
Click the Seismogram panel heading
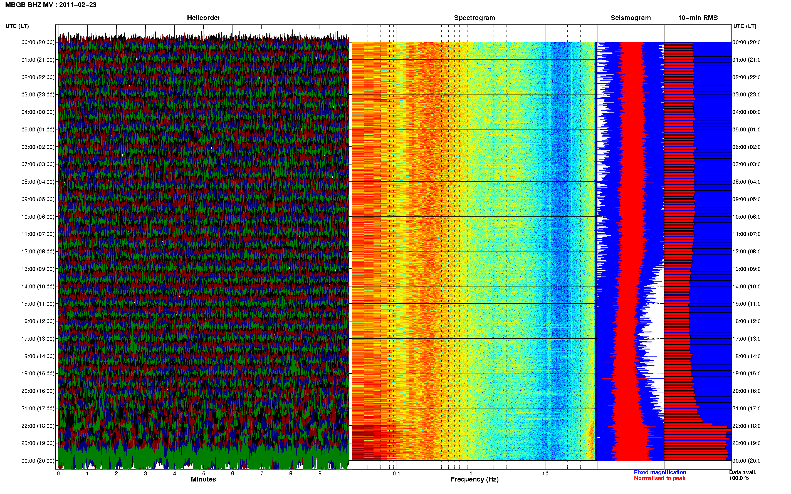point(631,18)
